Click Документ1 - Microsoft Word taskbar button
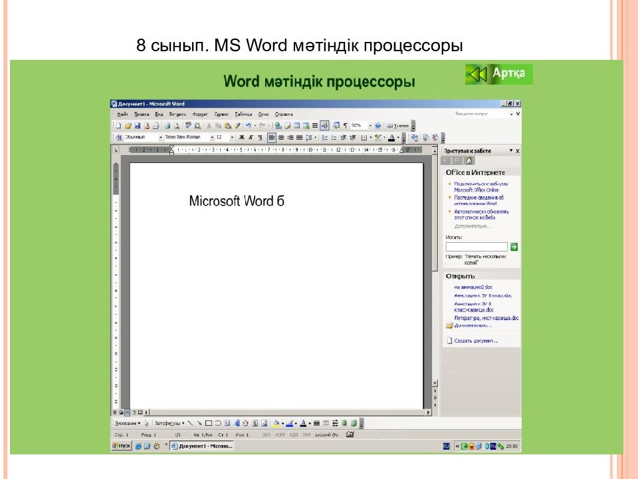The height and width of the screenshot is (479, 638). (x=202, y=446)
